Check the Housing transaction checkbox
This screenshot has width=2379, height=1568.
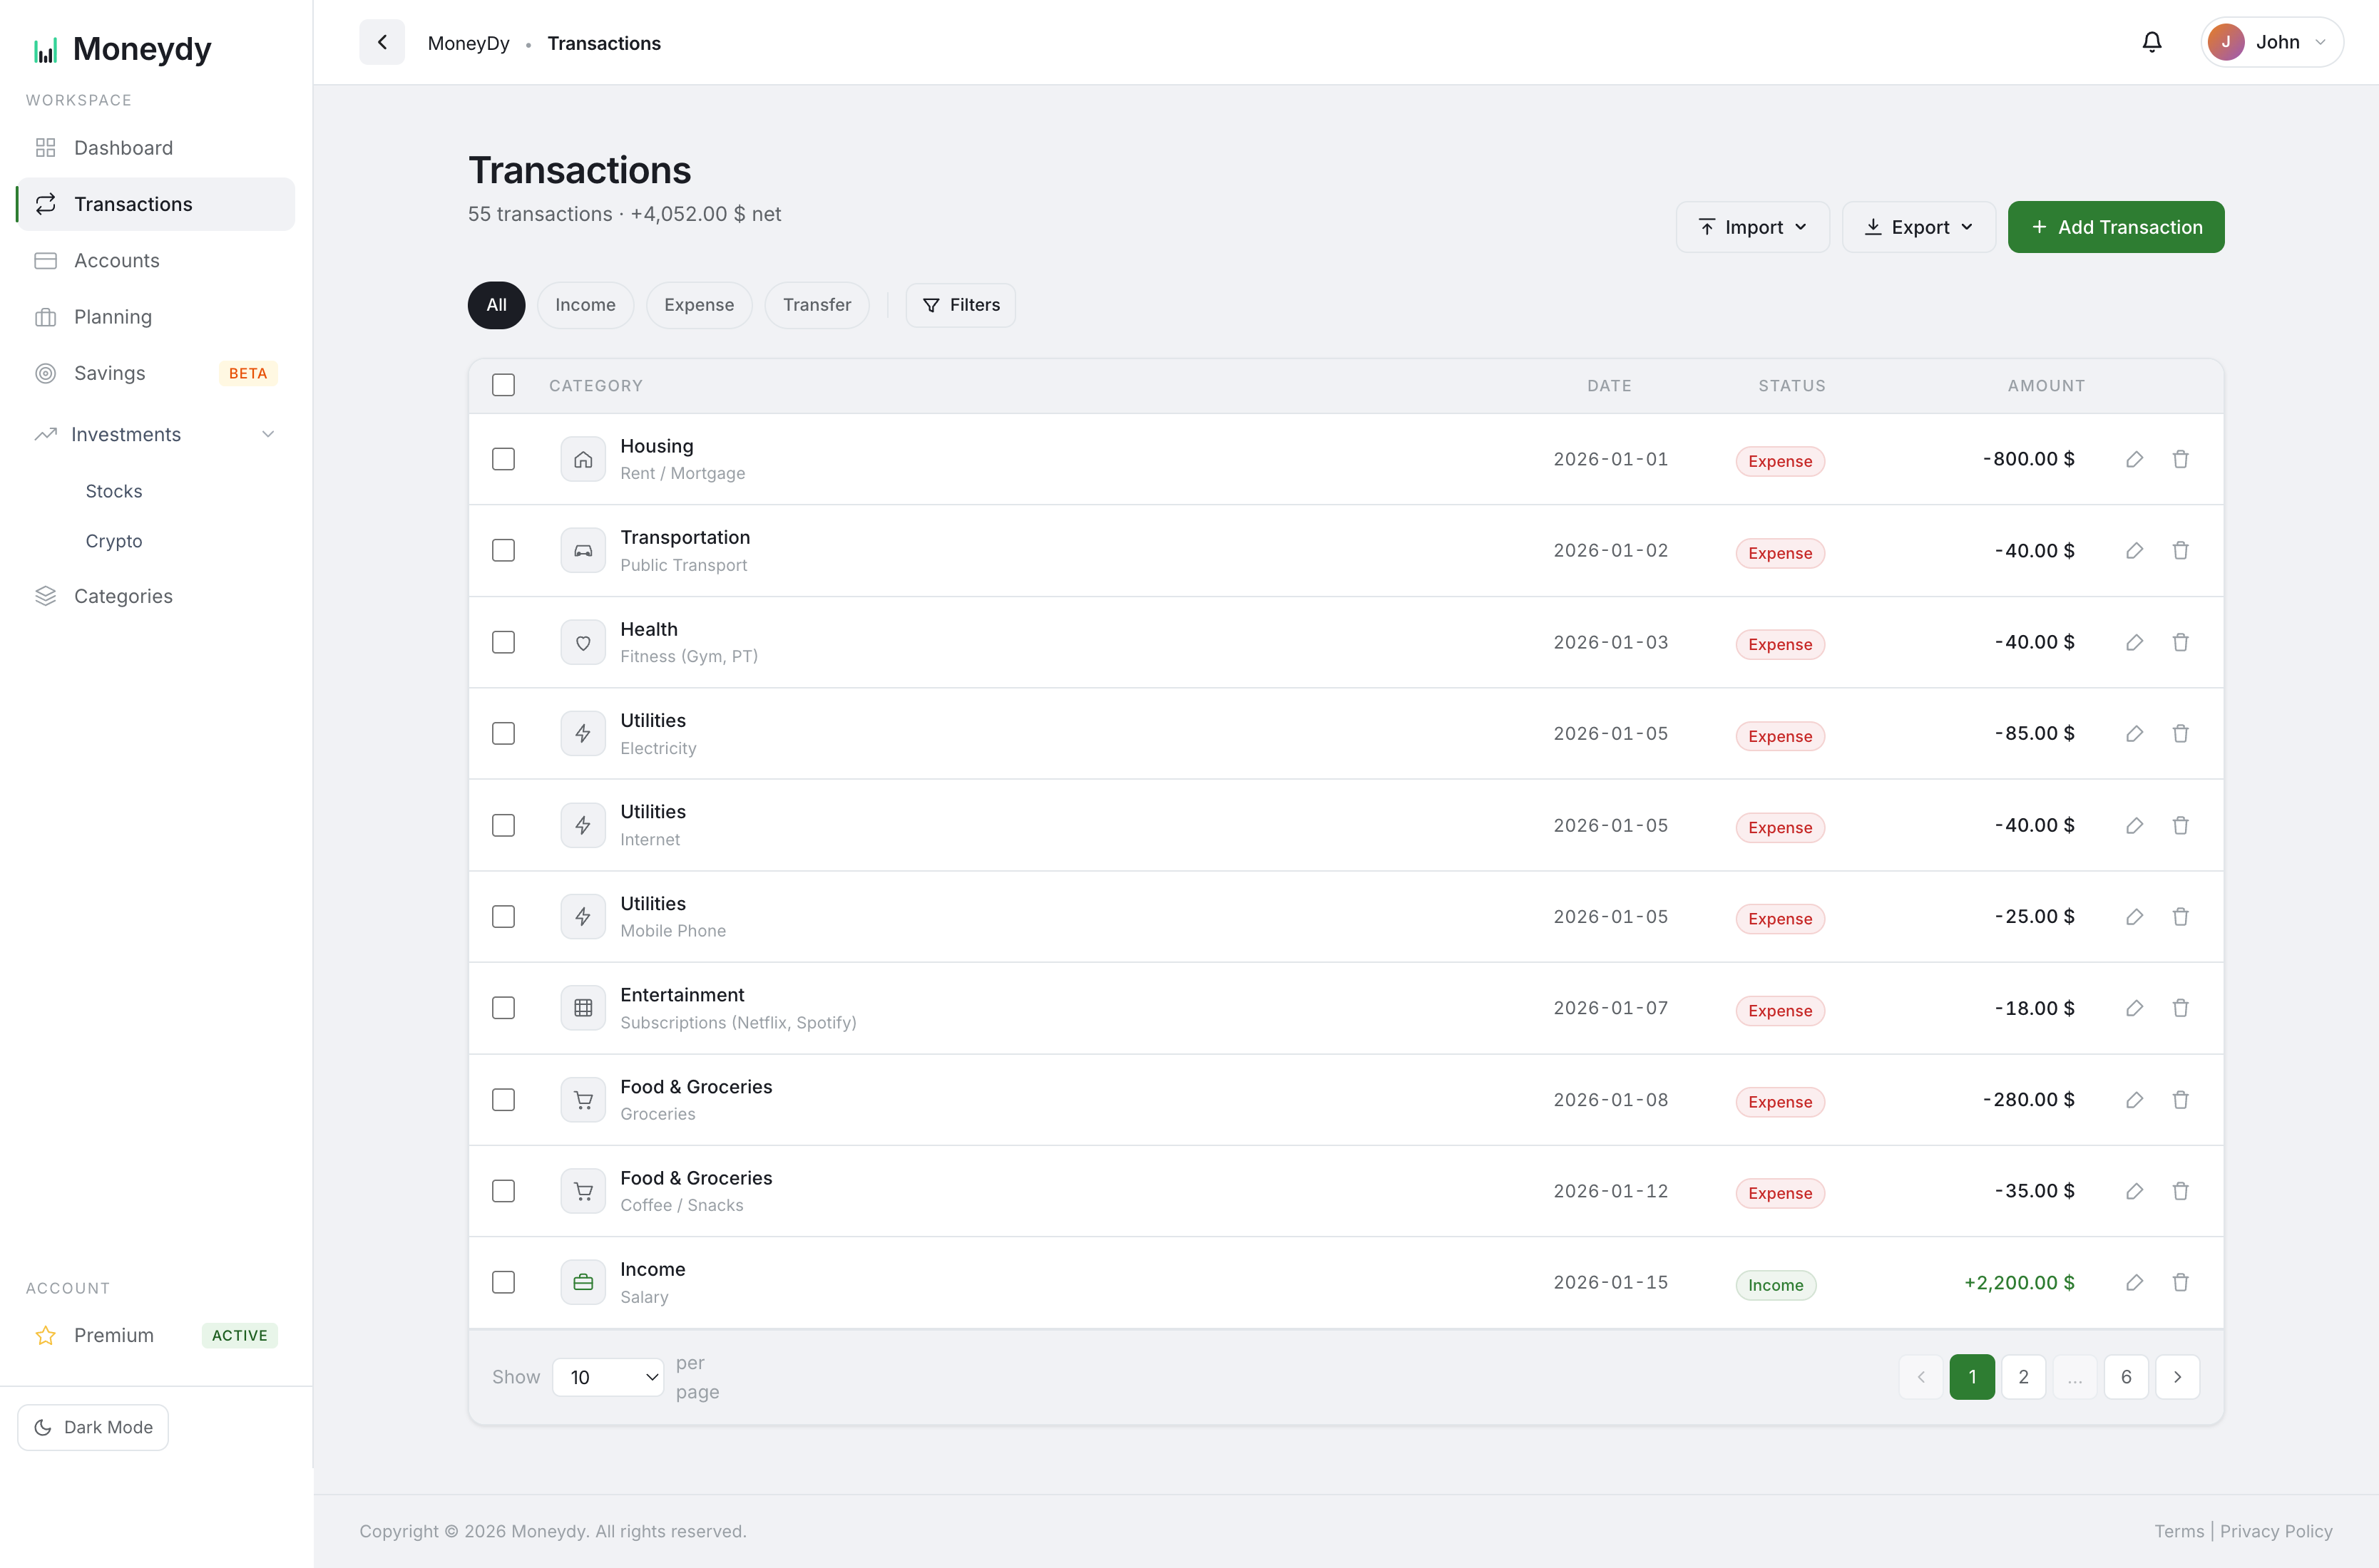pos(503,459)
